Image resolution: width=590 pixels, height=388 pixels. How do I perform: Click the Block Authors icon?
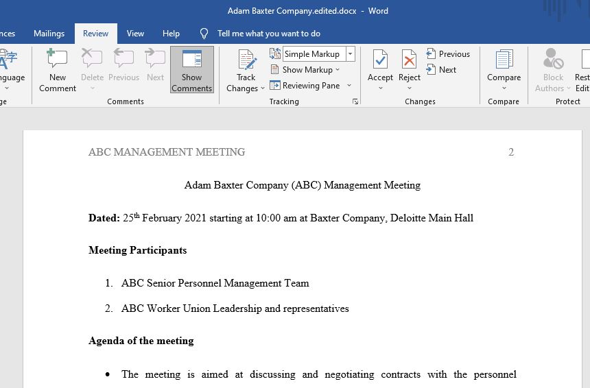[553, 59]
